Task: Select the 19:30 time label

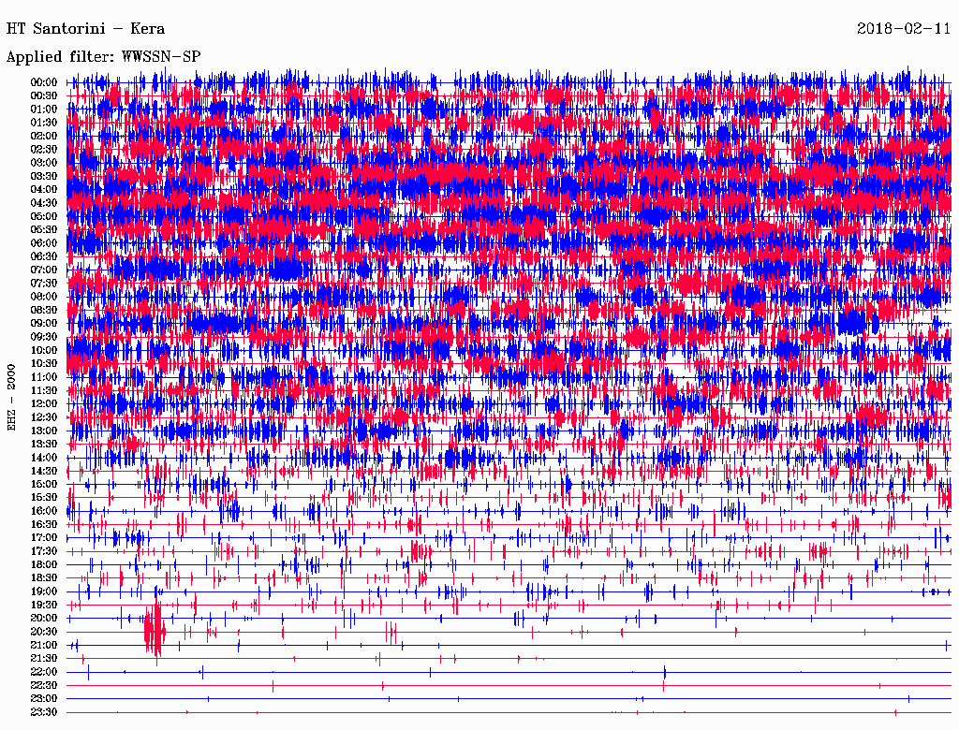Action: coord(43,606)
